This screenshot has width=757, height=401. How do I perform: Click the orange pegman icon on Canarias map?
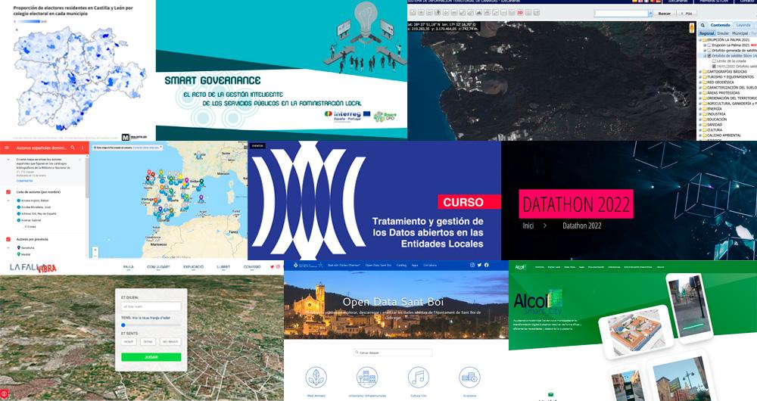[692, 28]
